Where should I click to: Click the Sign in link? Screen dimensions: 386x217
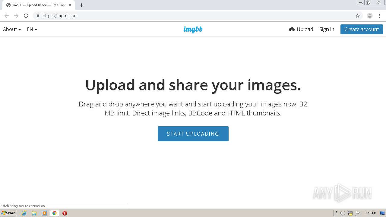click(x=327, y=29)
